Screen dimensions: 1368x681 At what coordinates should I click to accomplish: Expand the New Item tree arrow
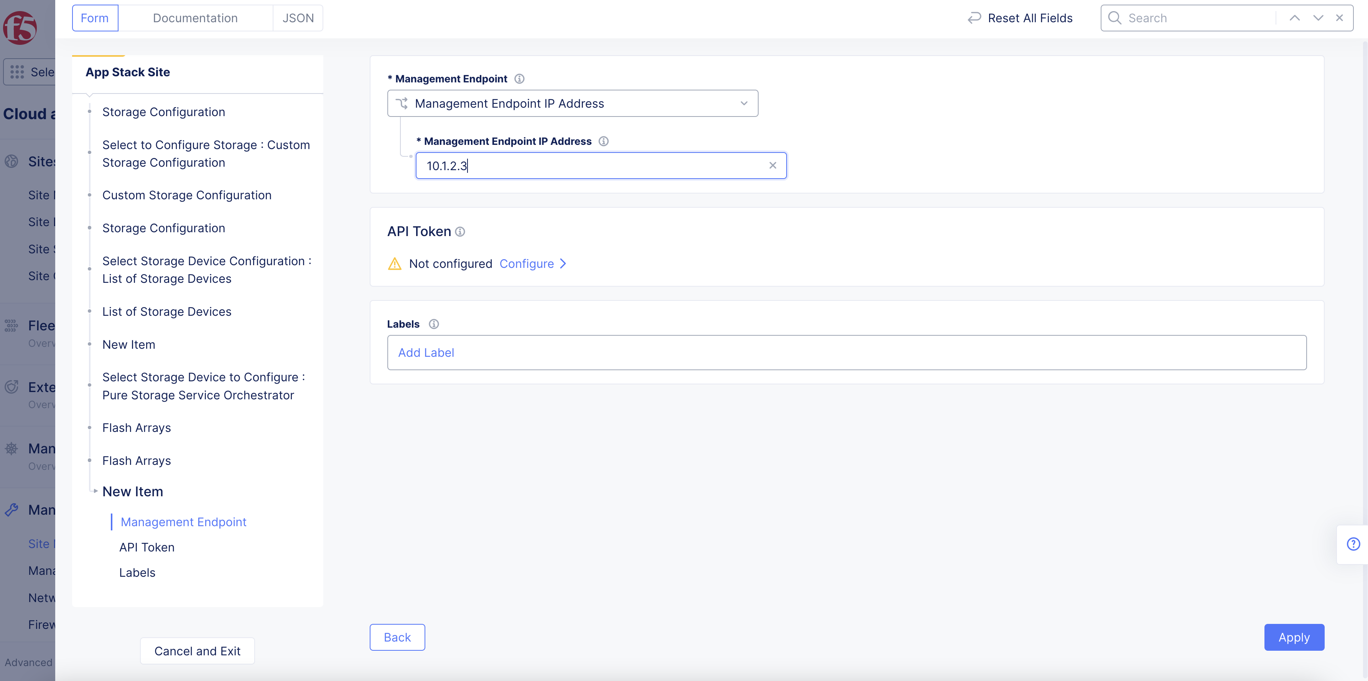95,491
